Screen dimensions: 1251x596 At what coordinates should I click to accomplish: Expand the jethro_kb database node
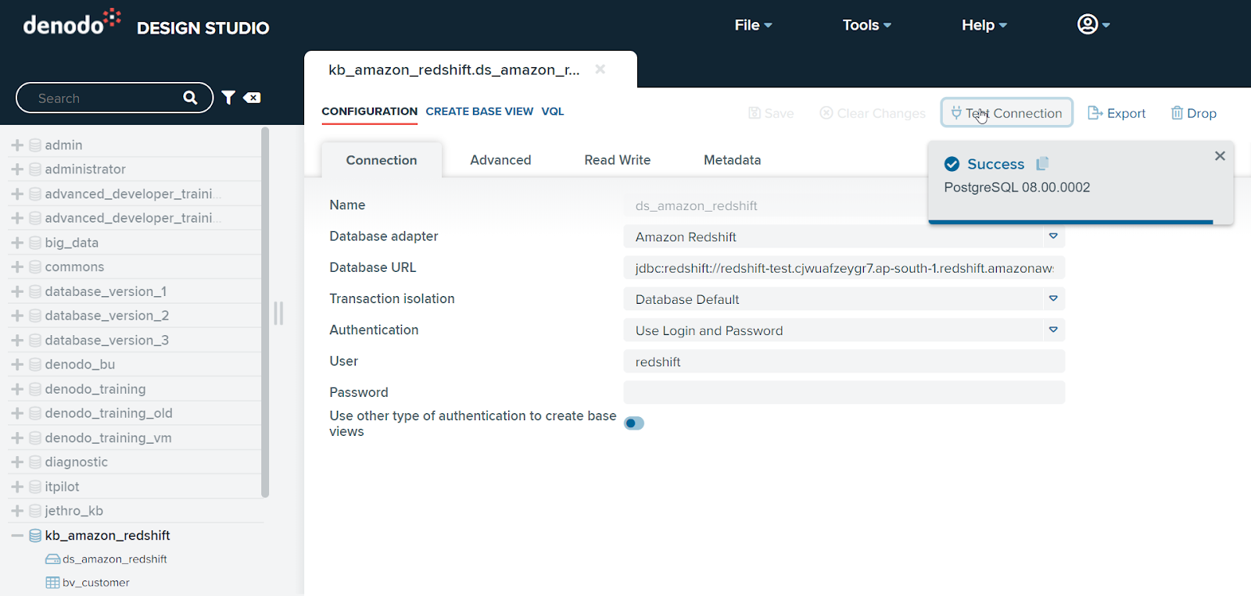[17, 511]
